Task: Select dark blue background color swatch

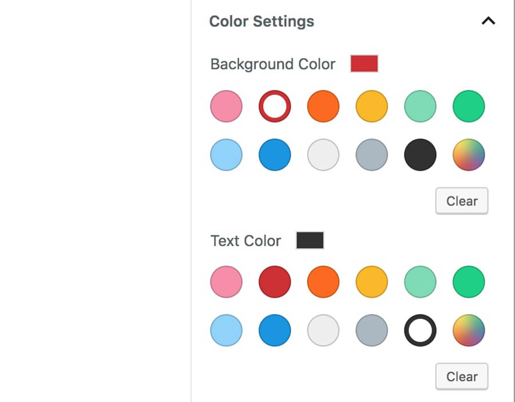Action: [275, 155]
